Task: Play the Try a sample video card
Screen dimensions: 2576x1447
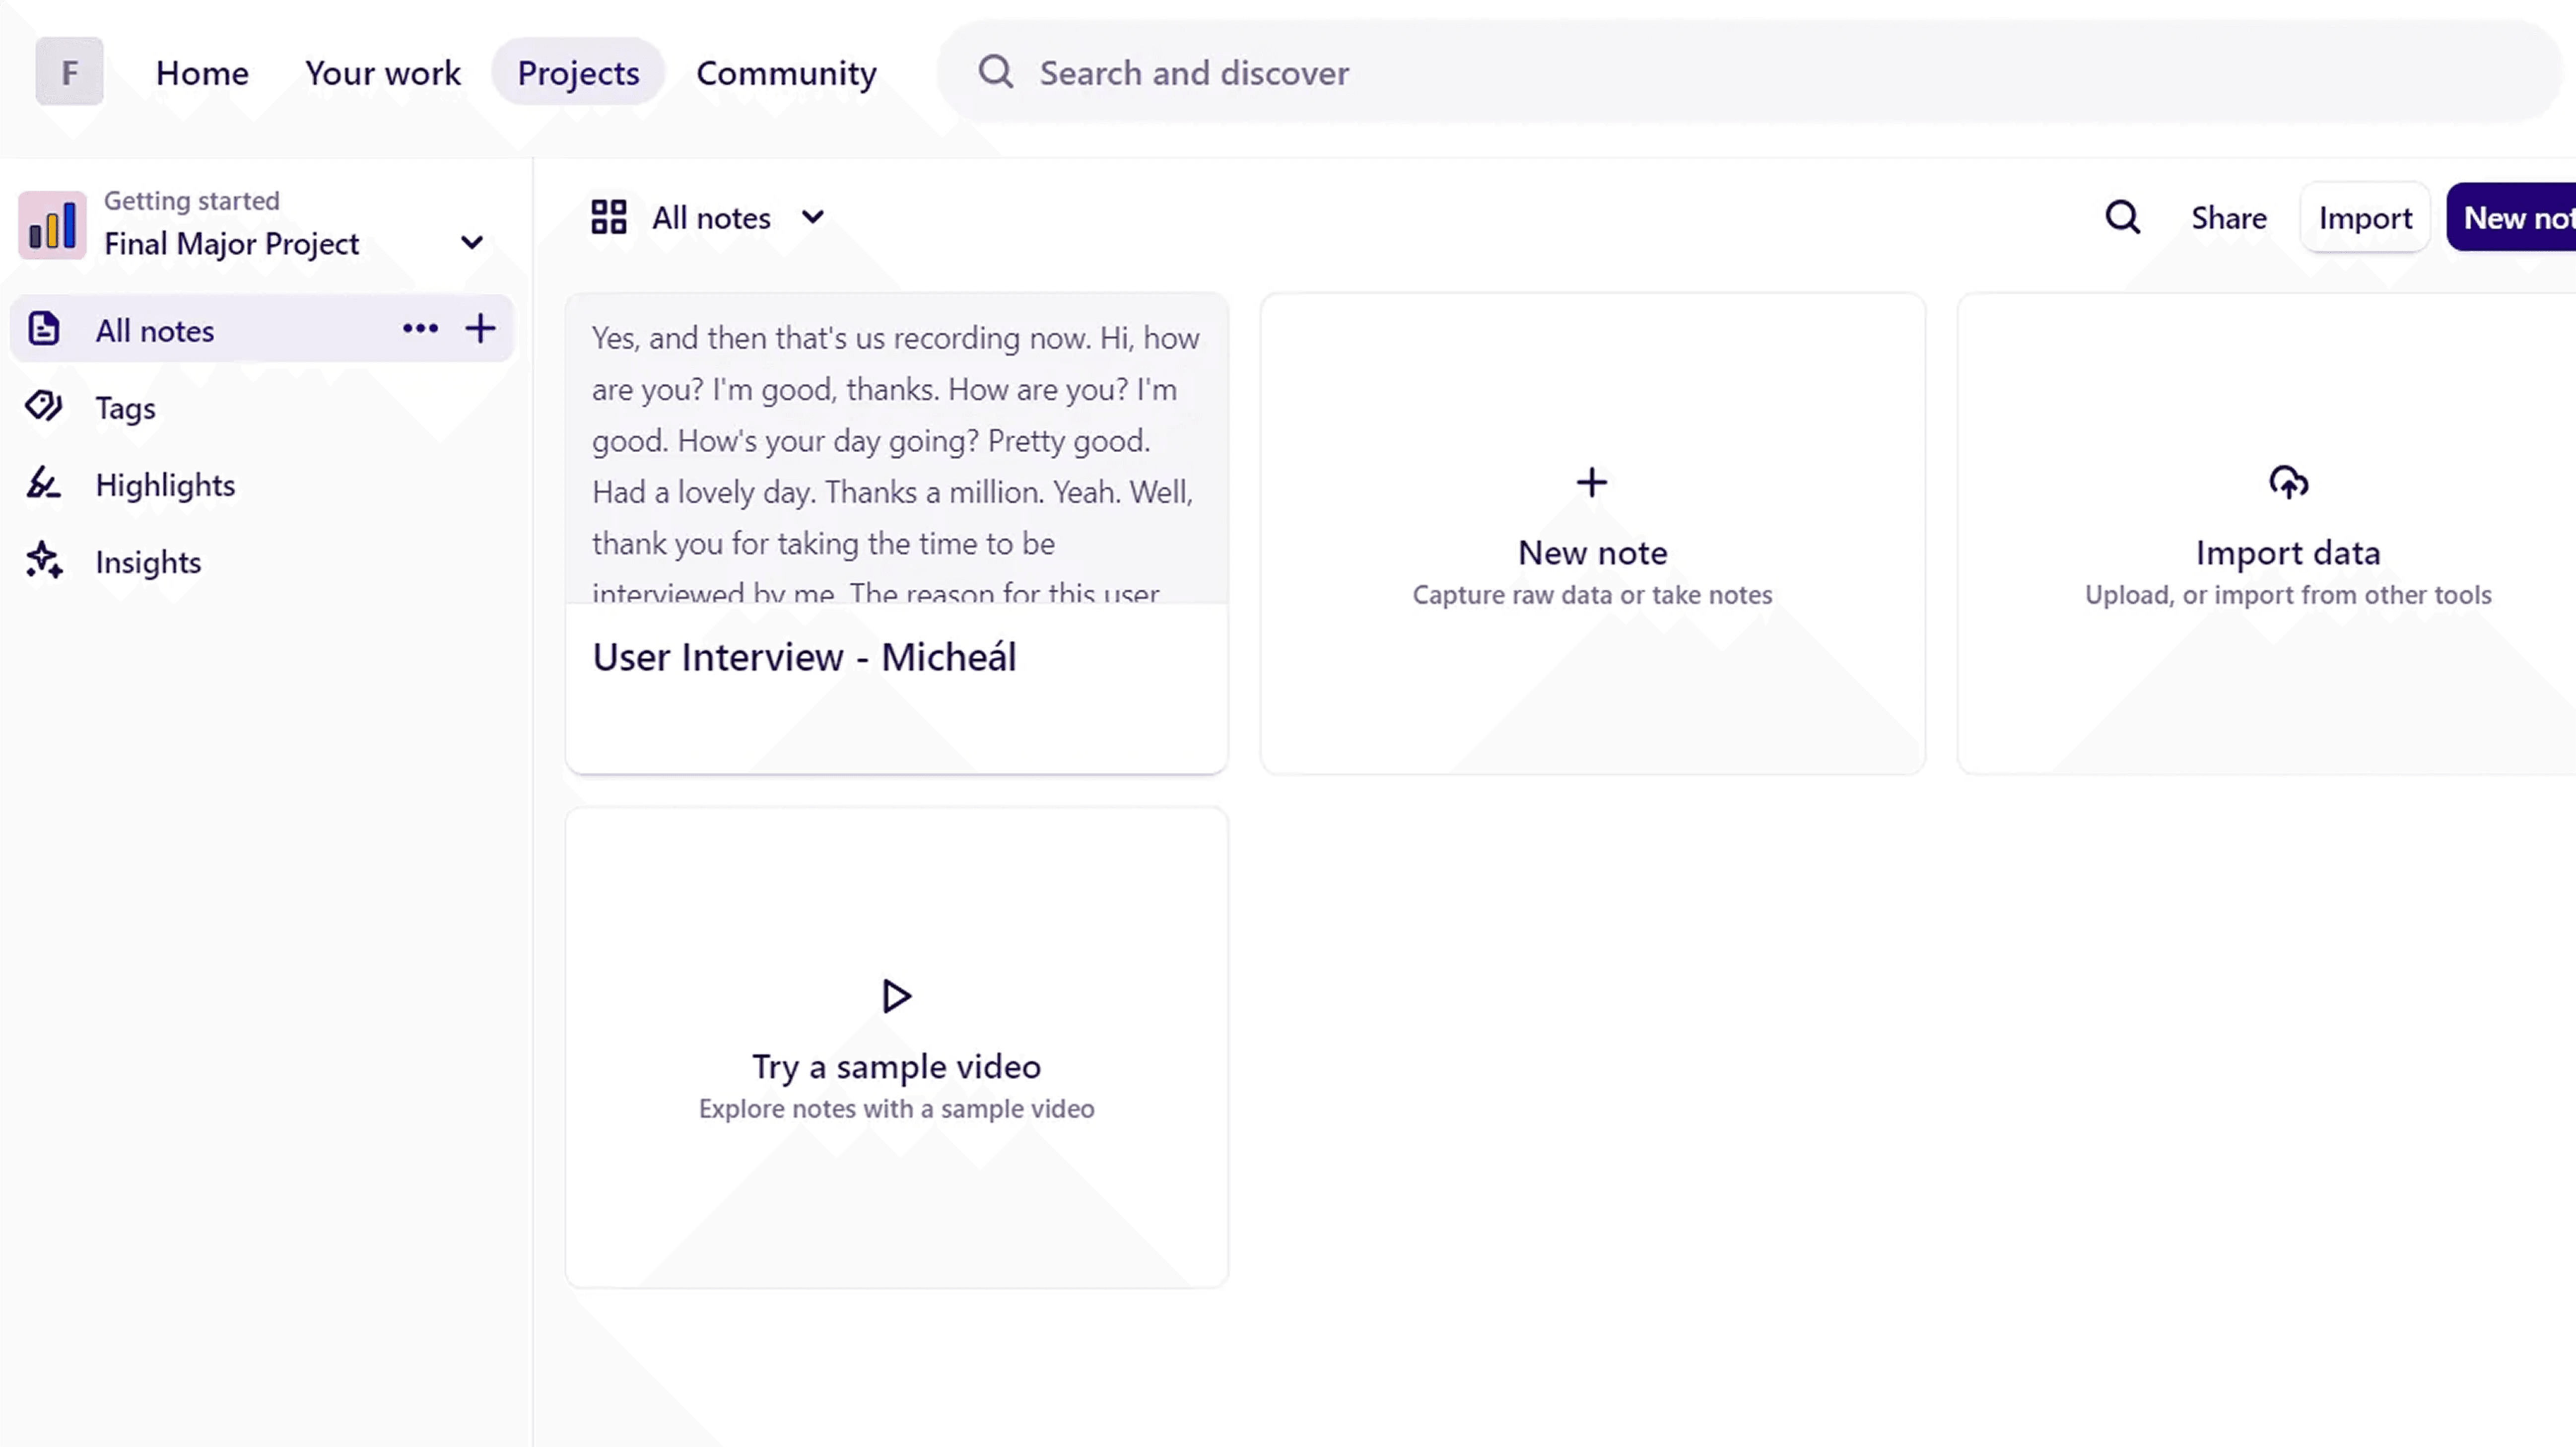Action: point(896,1046)
